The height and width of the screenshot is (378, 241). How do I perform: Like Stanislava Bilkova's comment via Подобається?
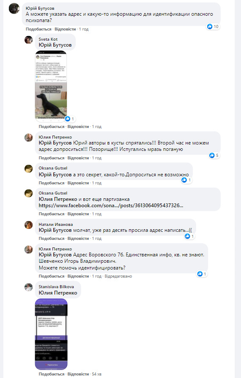[52, 374]
